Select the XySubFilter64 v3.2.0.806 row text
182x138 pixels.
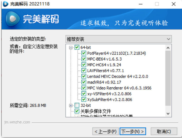point(109,100)
